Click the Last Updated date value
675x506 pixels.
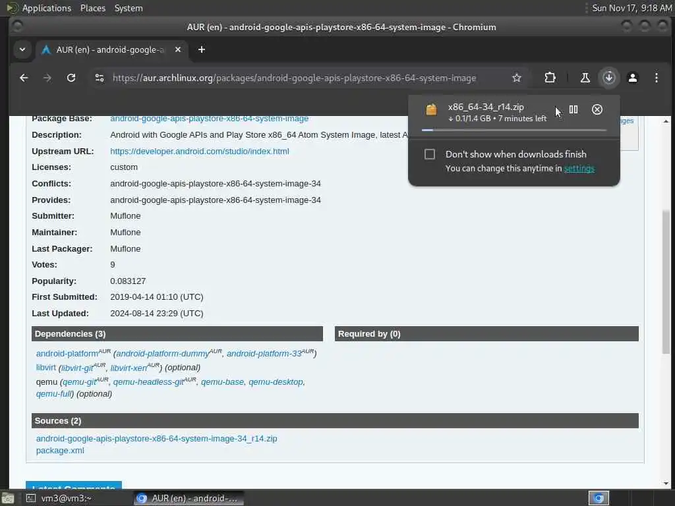click(157, 313)
